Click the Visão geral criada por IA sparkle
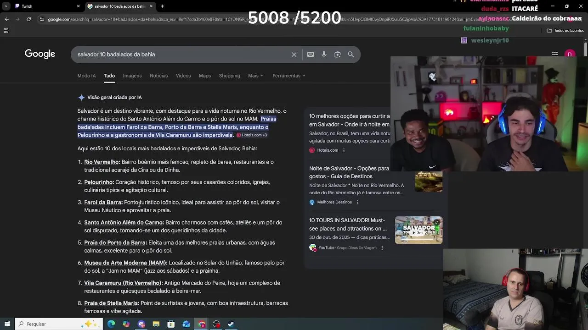The height and width of the screenshot is (330, 588). [81, 98]
